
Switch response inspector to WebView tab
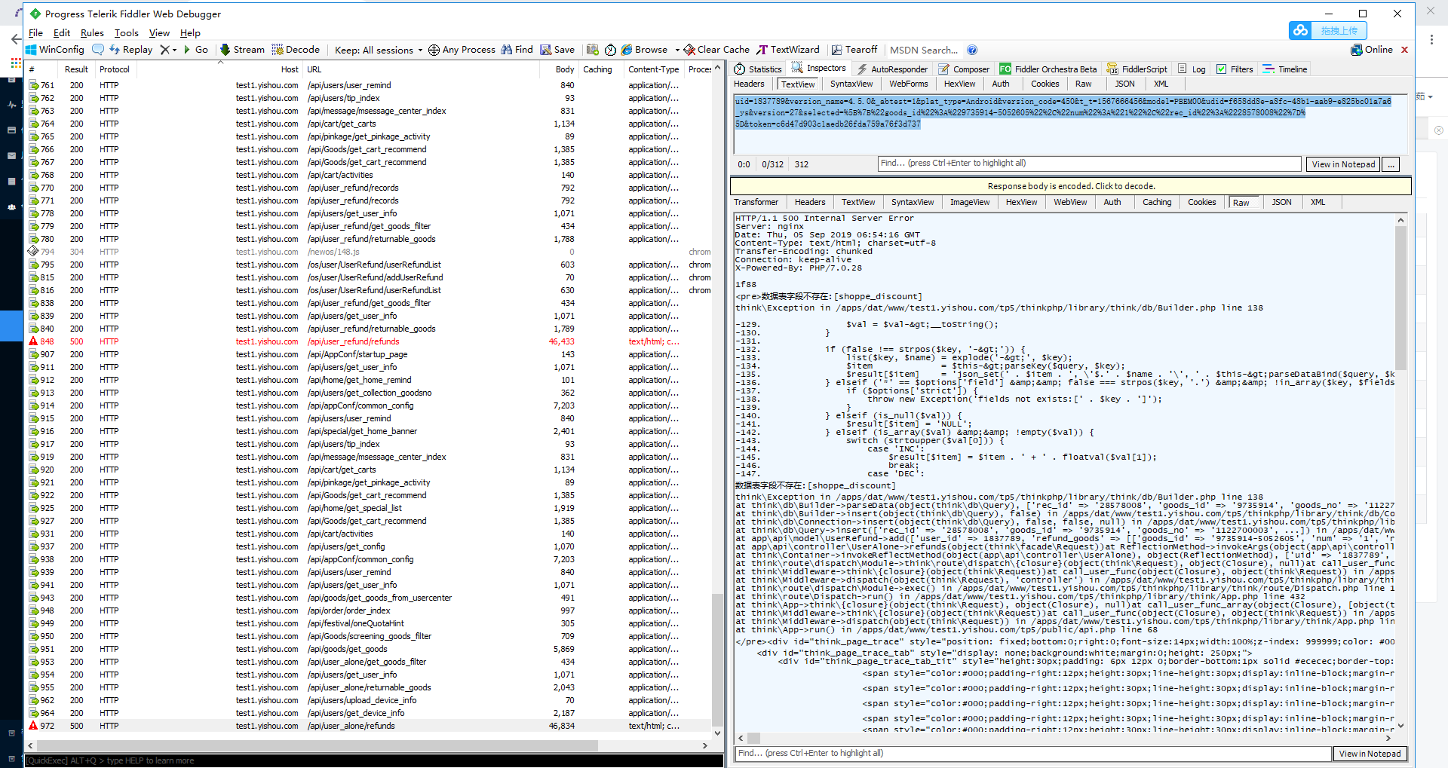(1070, 202)
